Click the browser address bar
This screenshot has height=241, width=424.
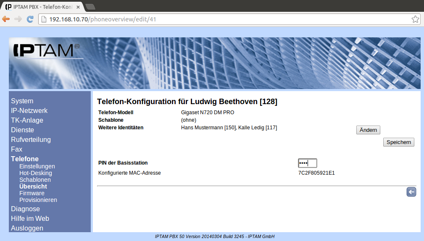click(227, 19)
